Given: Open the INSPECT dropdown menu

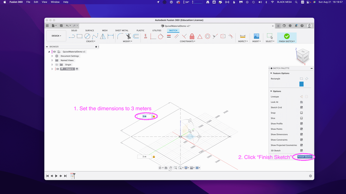Looking at the screenshot, I should tap(243, 41).
